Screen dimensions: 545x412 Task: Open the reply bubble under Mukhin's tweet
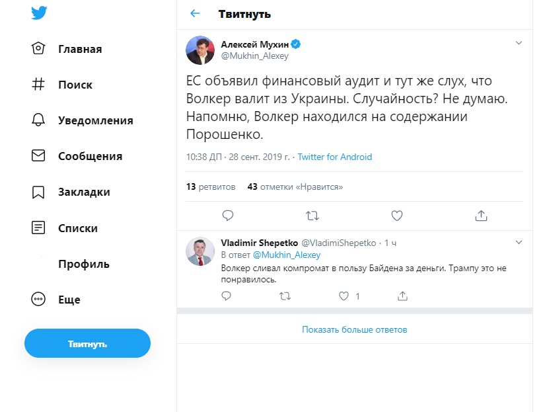pos(228,216)
